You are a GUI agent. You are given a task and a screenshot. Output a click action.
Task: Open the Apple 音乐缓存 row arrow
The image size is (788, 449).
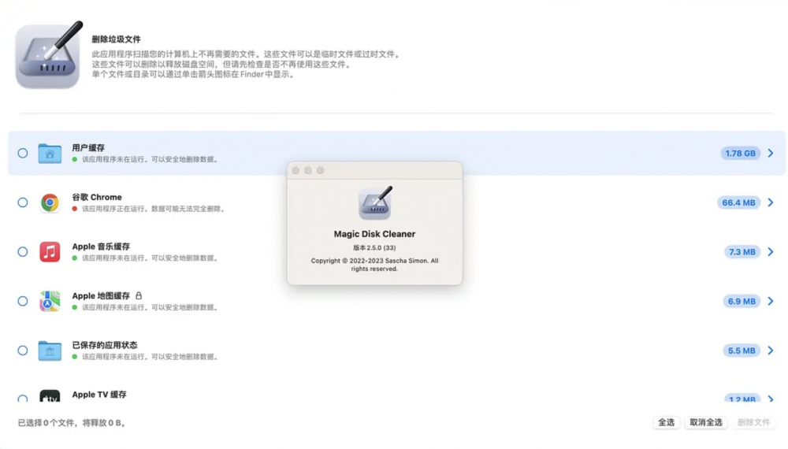771,251
